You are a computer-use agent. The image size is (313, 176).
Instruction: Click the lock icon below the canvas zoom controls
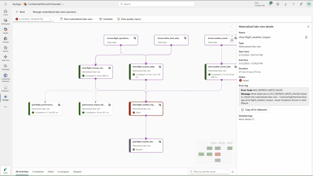point(232,40)
